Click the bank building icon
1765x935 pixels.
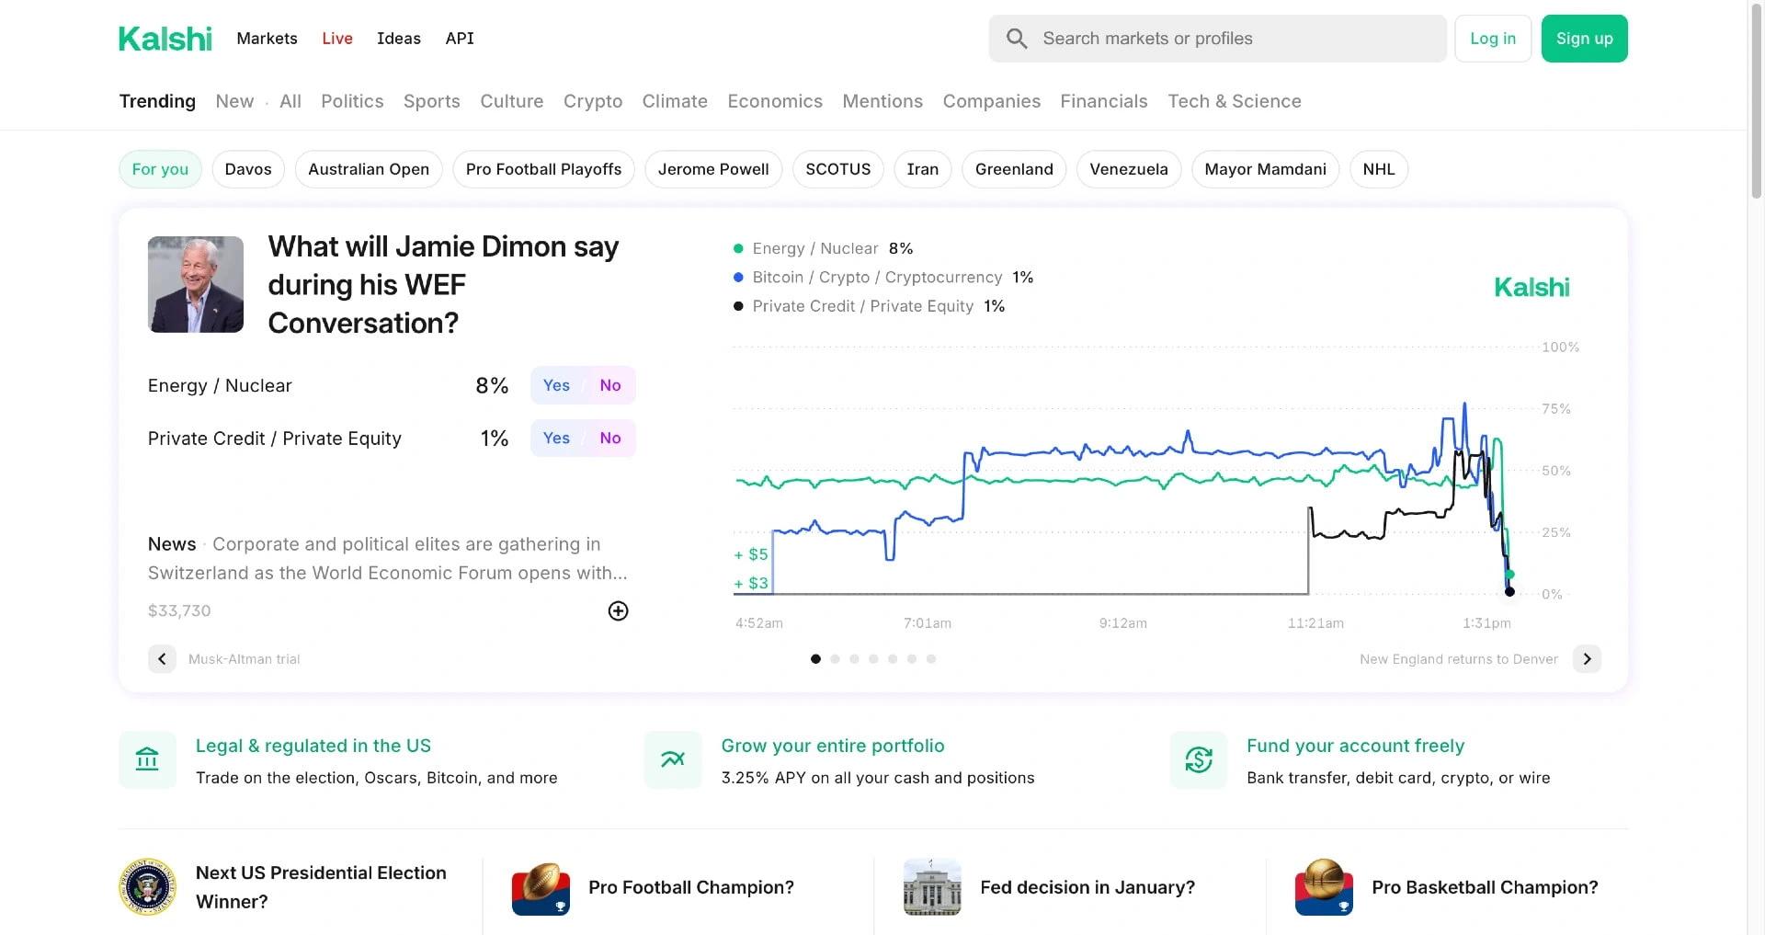point(147,760)
